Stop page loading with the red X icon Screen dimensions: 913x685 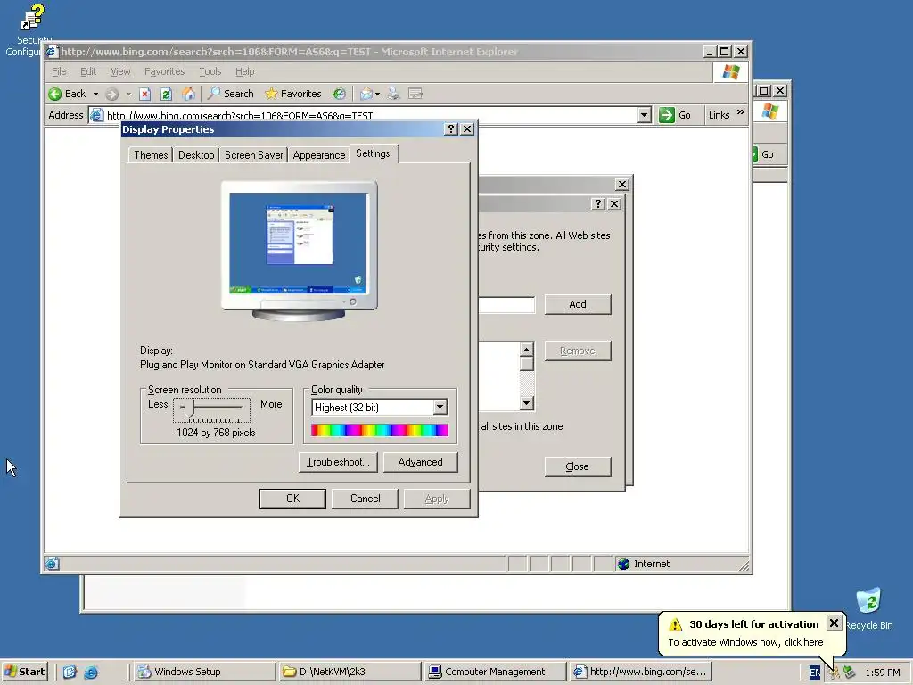click(145, 94)
